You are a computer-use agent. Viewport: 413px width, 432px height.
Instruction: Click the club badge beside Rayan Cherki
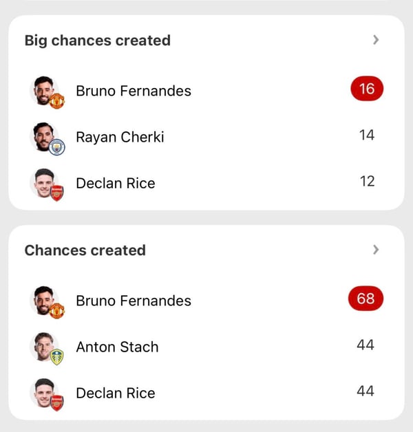tap(56, 147)
